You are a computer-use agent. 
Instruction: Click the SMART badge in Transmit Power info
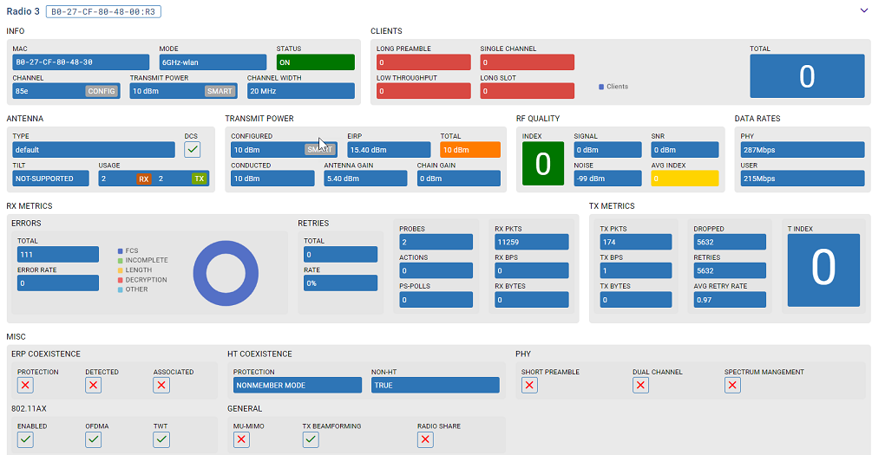click(x=220, y=91)
